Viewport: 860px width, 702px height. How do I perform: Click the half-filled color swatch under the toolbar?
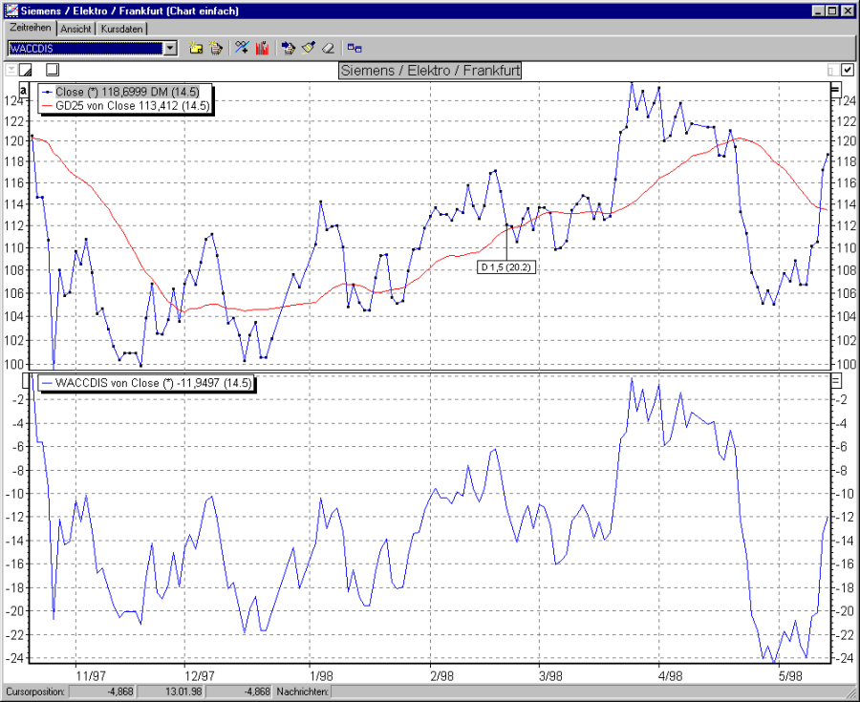pyautogui.click(x=25, y=70)
